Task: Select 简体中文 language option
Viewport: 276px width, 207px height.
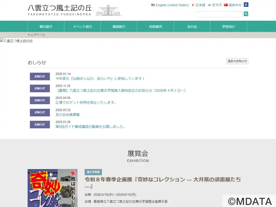Action: point(233,5)
